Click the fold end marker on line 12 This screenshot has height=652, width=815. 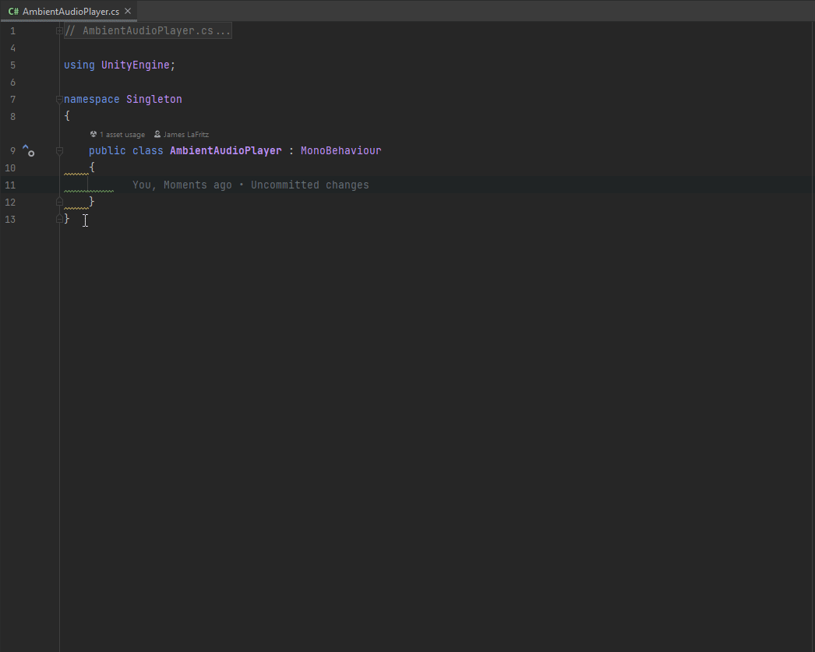(x=59, y=202)
